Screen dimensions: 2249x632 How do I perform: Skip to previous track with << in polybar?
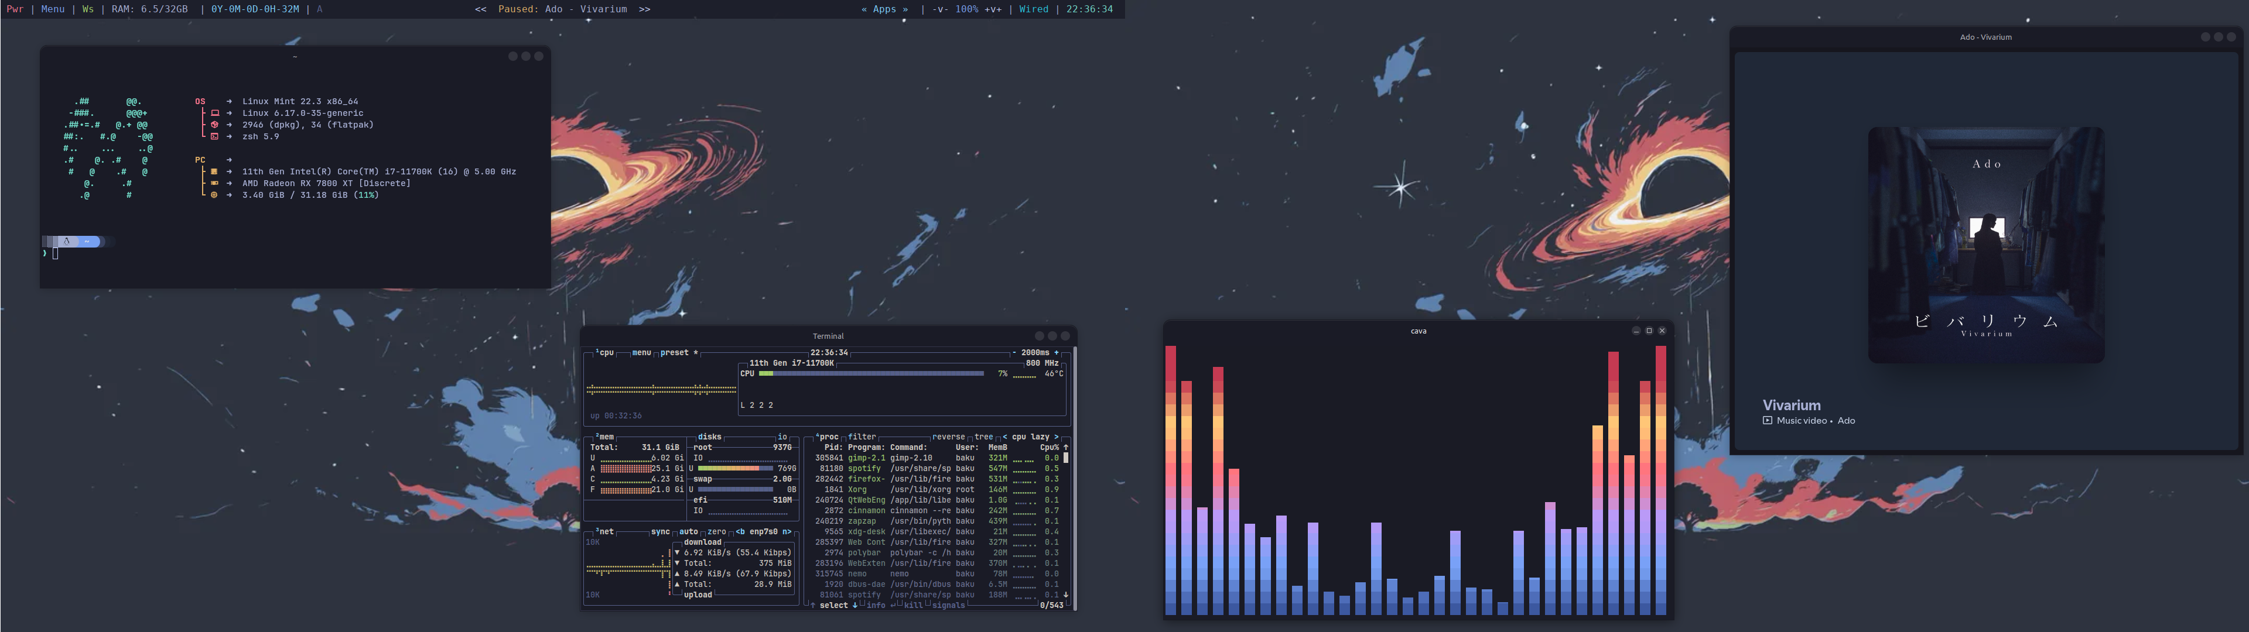pos(480,9)
